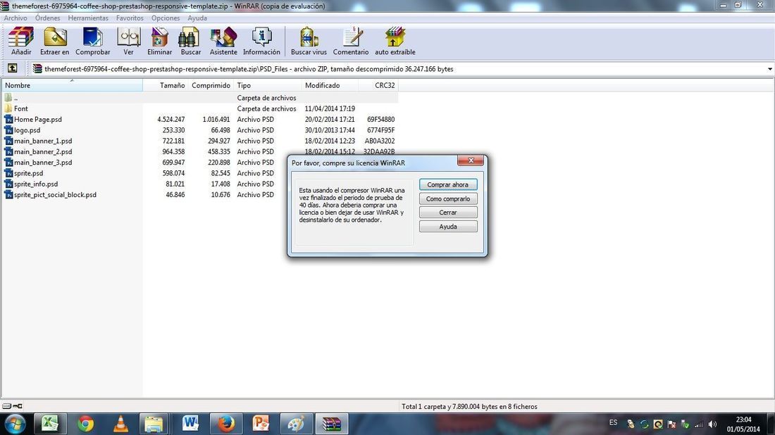Click the volume speaker tray icon
This screenshot has width=775, height=435.
[x=712, y=424]
